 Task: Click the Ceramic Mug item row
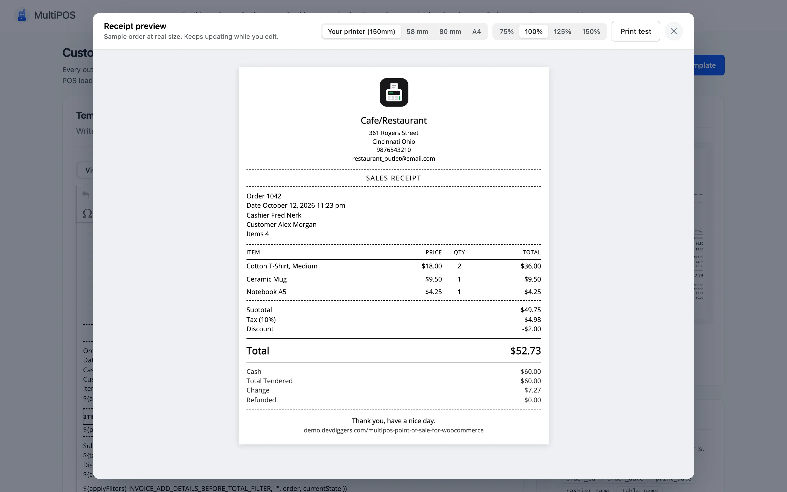pyautogui.click(x=393, y=279)
